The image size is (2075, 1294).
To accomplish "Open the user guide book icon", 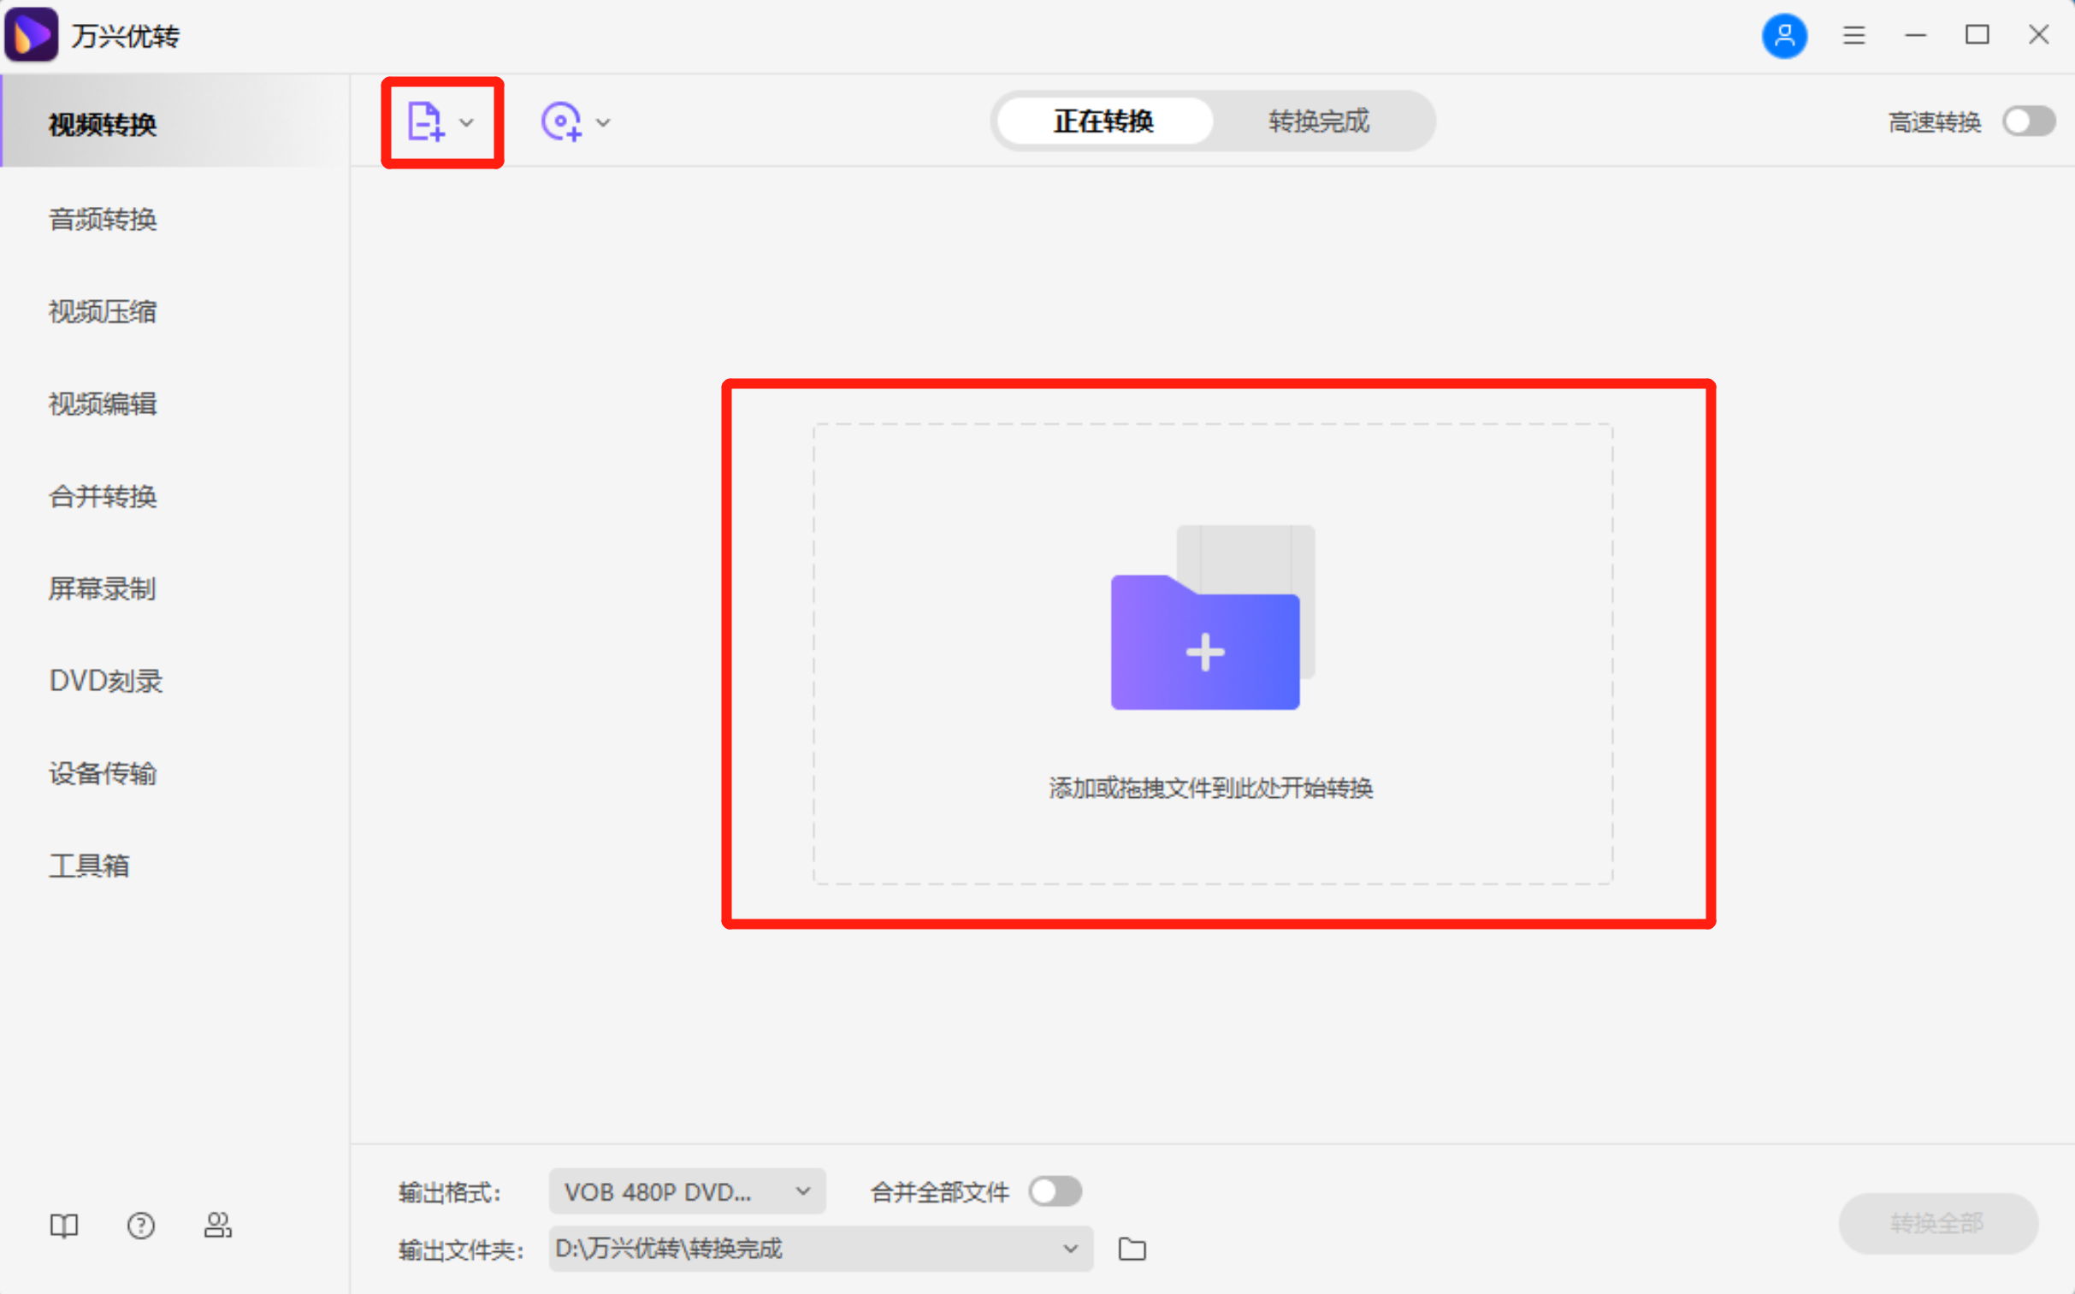I will click(x=64, y=1226).
